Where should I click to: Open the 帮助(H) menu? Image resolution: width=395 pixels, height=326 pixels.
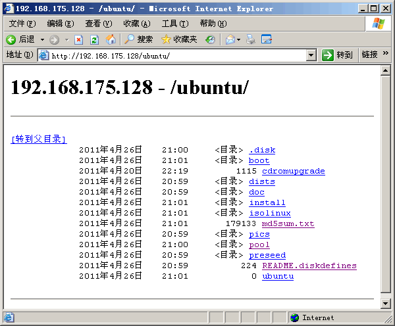tap(213, 24)
